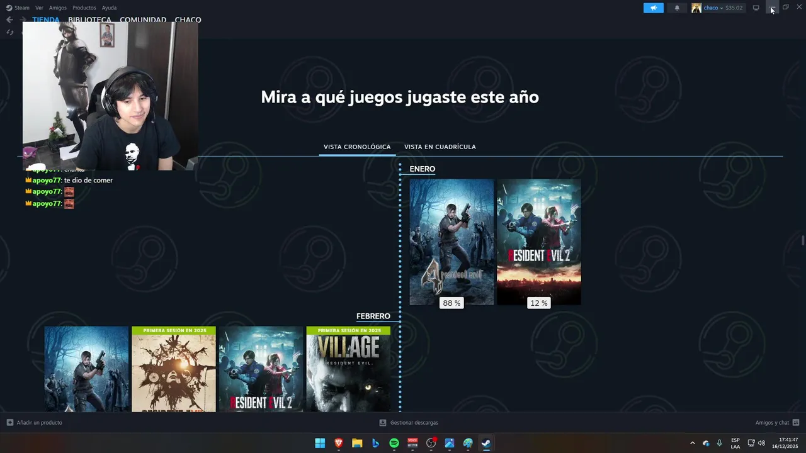This screenshot has width=806, height=453.
Task: Open the Bing icon in the taskbar
Action: point(375,443)
